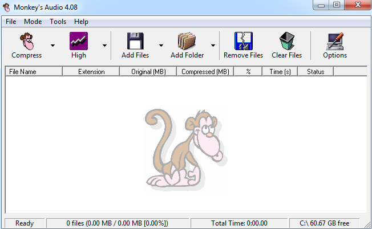Click the Add Files floppy disk icon

pos(135,41)
